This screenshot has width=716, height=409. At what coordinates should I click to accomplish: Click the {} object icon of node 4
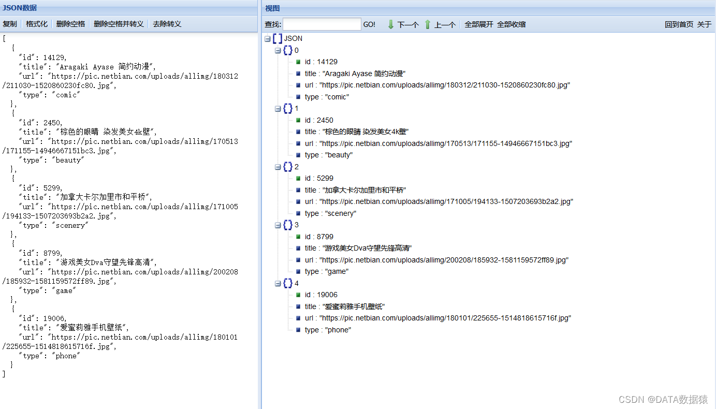click(288, 283)
